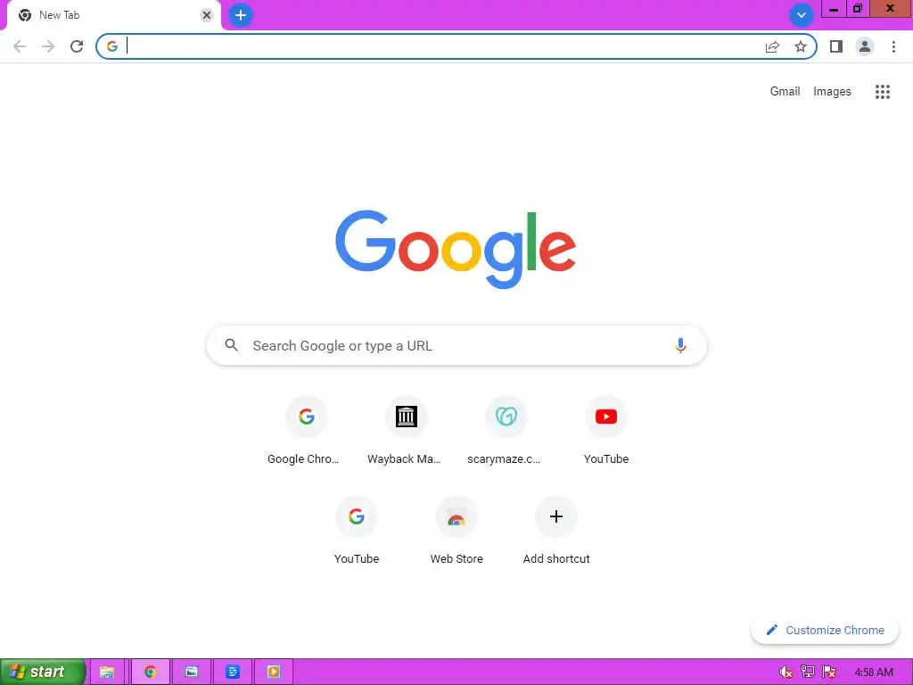Open the Images link
Image resolution: width=913 pixels, height=685 pixels.
coord(832,92)
